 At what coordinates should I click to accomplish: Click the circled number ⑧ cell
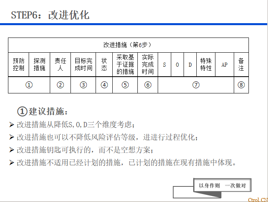point(241,85)
